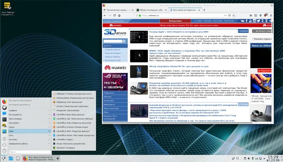The height and width of the screenshot is (162, 283).
Task: Reload the 3dnews.ru page
Action: [x=114, y=15]
